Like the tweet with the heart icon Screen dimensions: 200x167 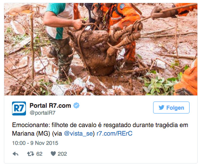(53, 154)
